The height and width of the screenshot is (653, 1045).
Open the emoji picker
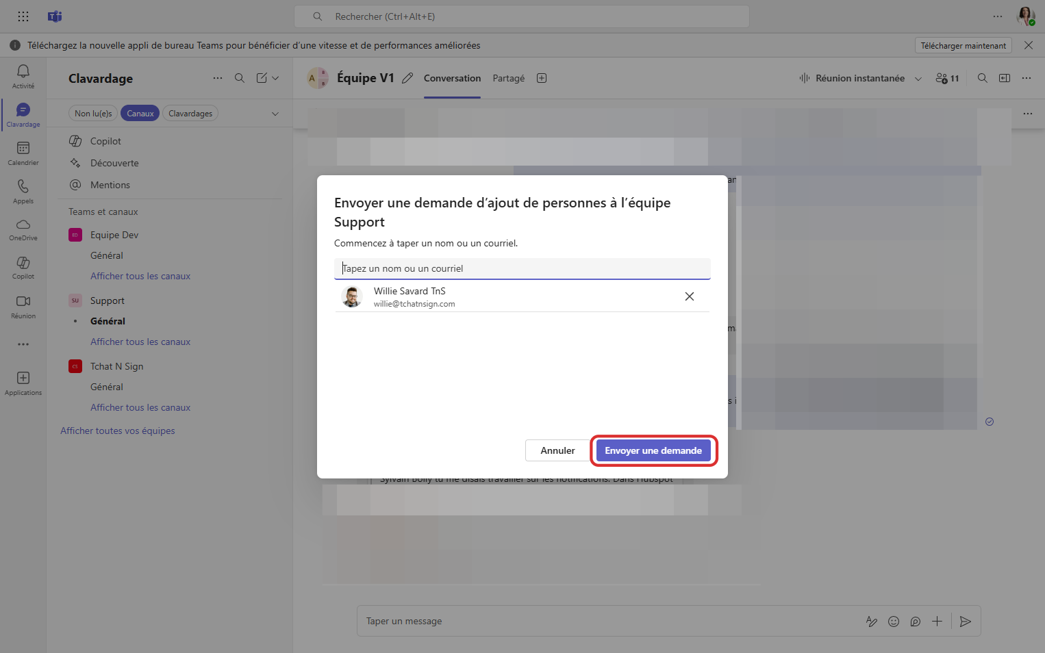[894, 622]
